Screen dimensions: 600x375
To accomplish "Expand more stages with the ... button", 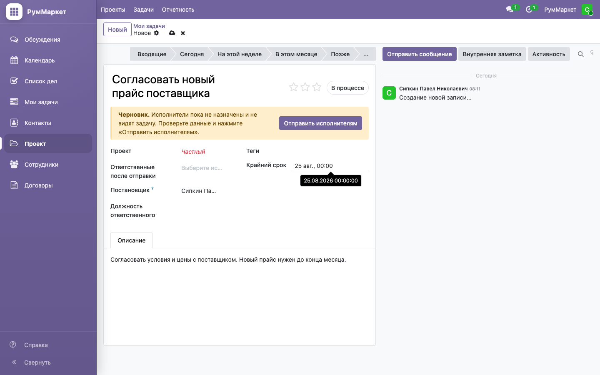I will pyautogui.click(x=366, y=54).
